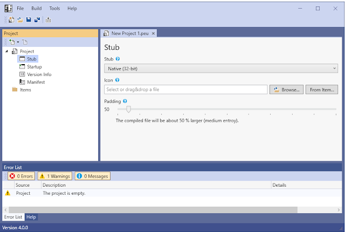Click the Save All toolbar icon
The height and width of the screenshot is (232, 345).
tap(37, 20)
